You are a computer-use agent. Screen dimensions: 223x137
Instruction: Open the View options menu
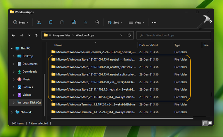point(137,22)
